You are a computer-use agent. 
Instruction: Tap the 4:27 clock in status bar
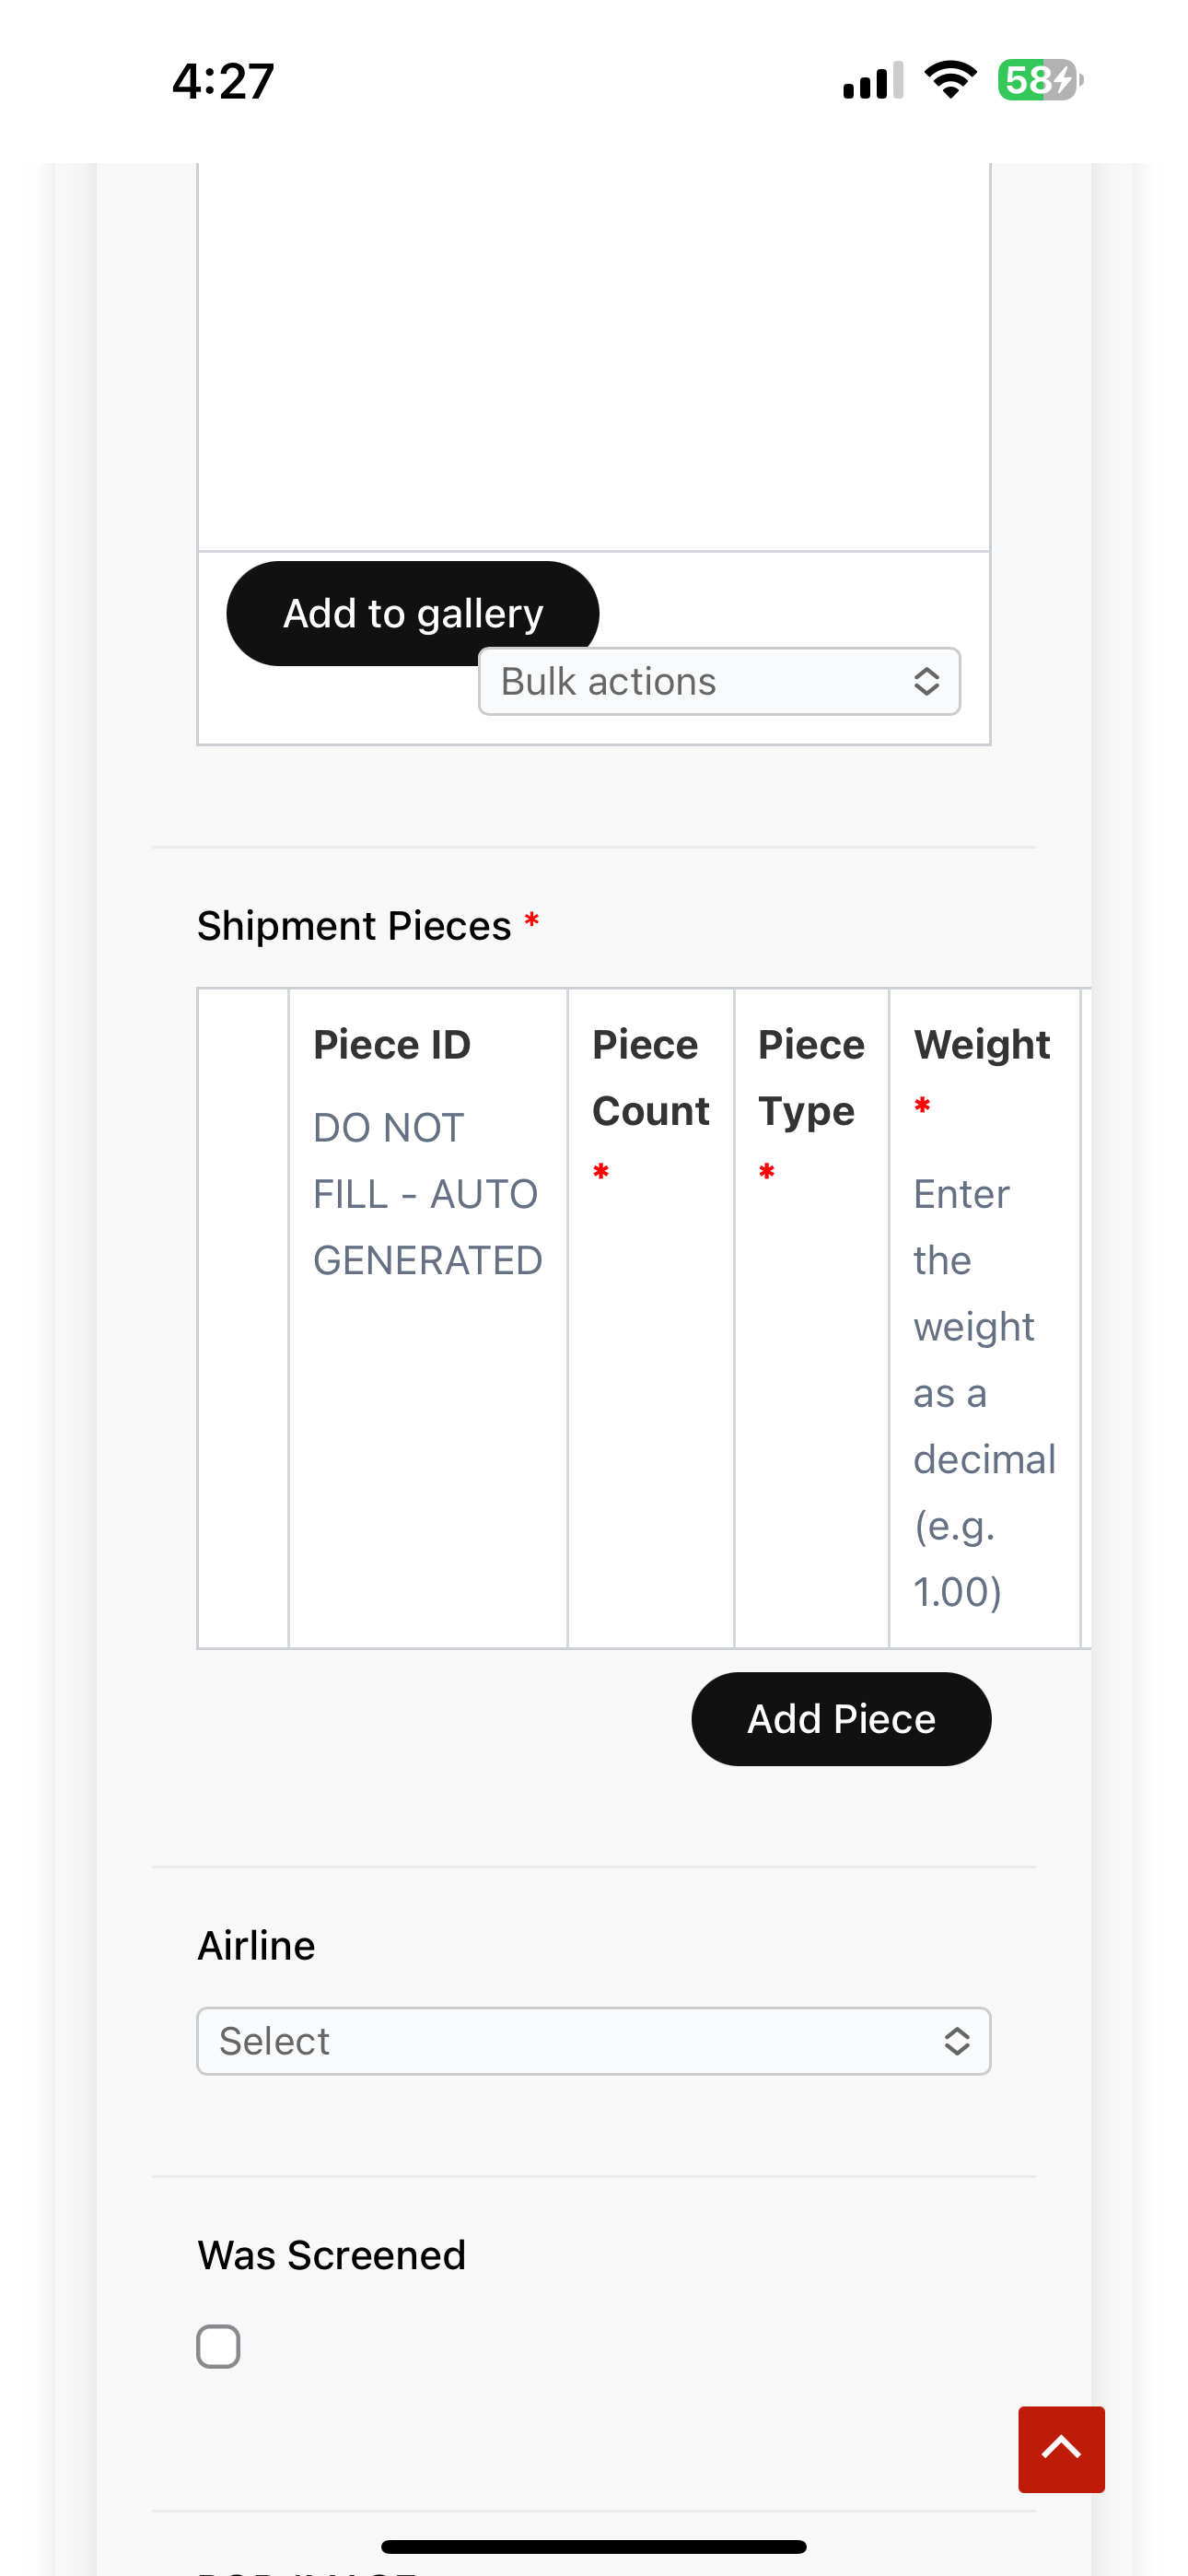(223, 81)
